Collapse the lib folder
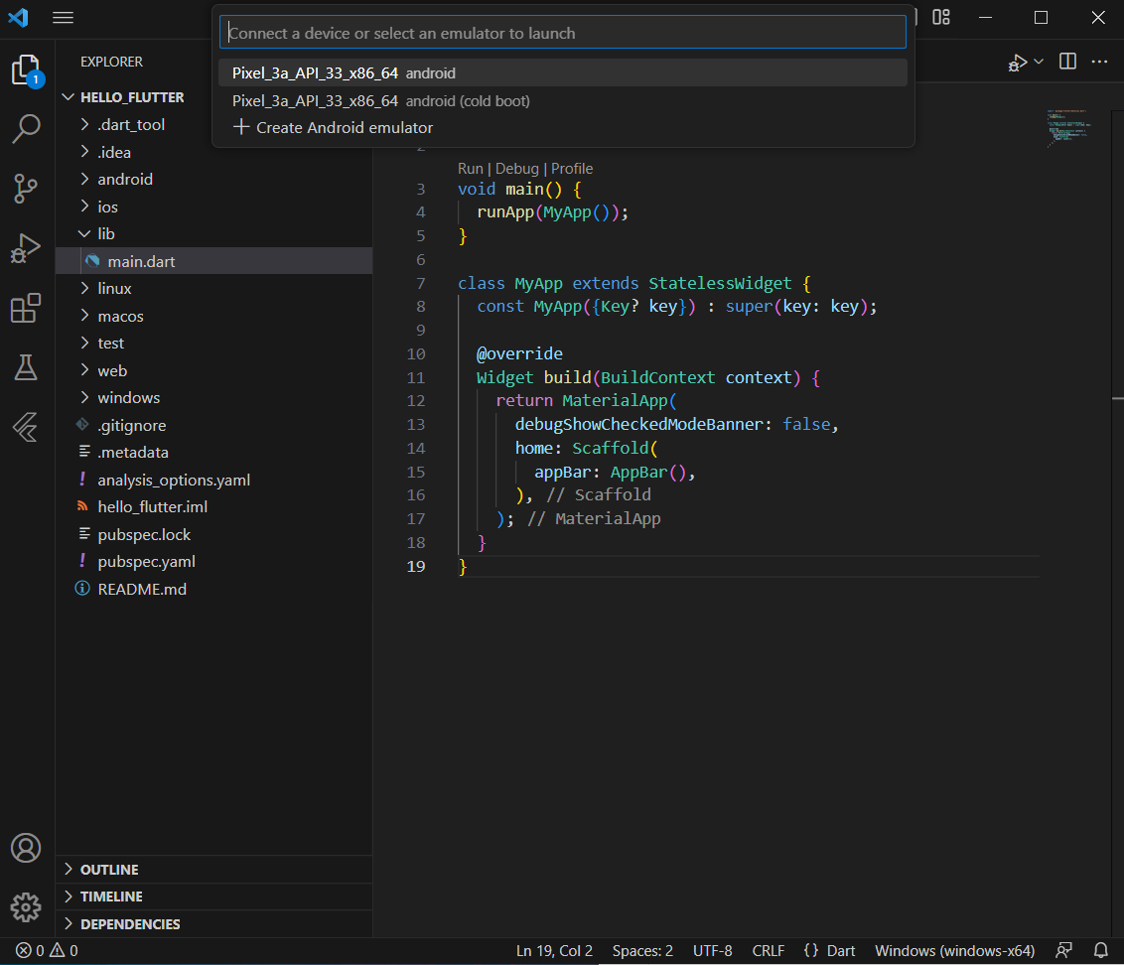Viewport: 1124px width, 965px height. (x=84, y=233)
